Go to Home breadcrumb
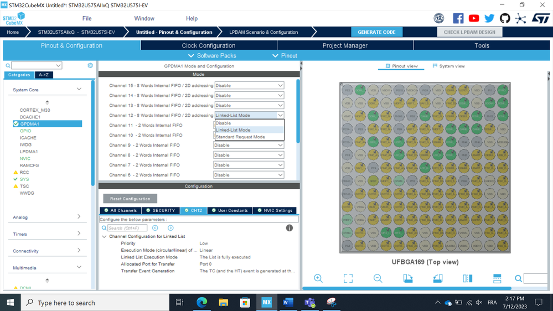Viewport: 553px width, 311px height. pyautogui.click(x=13, y=32)
